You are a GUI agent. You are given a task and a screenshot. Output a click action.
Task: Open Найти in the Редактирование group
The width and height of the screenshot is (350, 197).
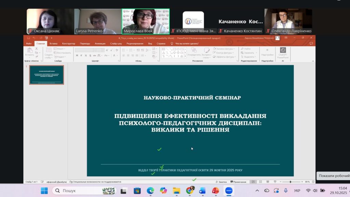[247, 49]
